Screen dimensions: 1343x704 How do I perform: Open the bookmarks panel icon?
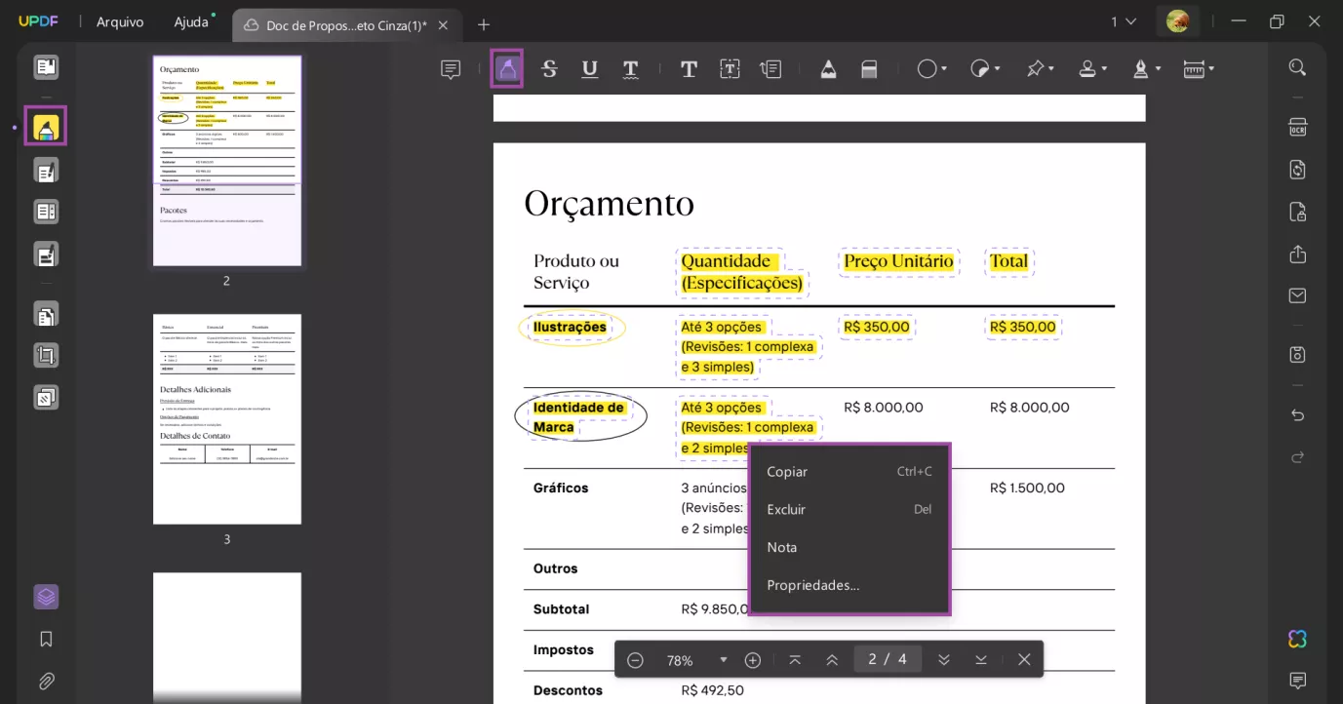[46, 639]
